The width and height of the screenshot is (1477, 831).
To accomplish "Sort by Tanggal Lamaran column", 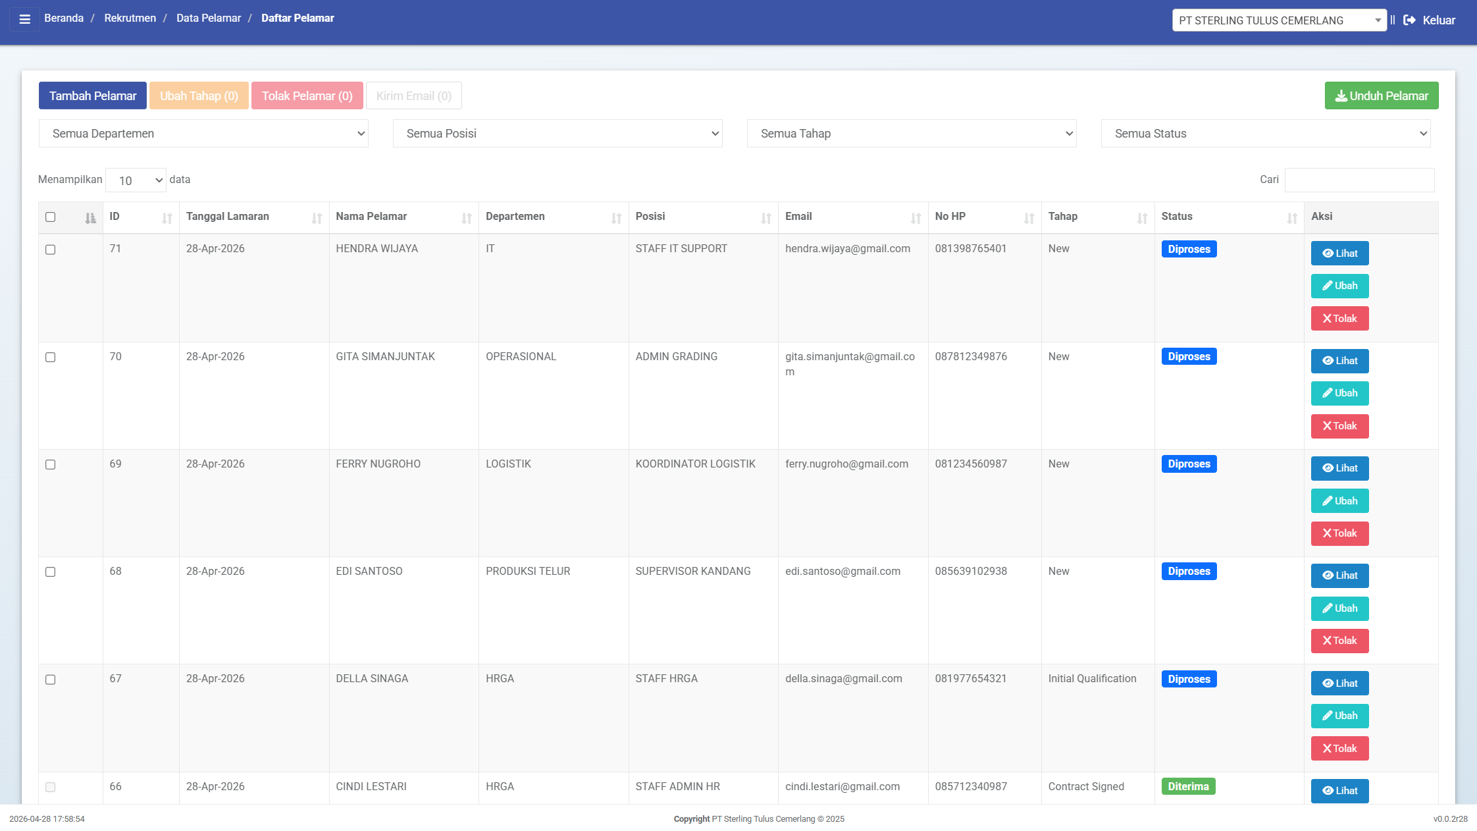I will click(316, 218).
